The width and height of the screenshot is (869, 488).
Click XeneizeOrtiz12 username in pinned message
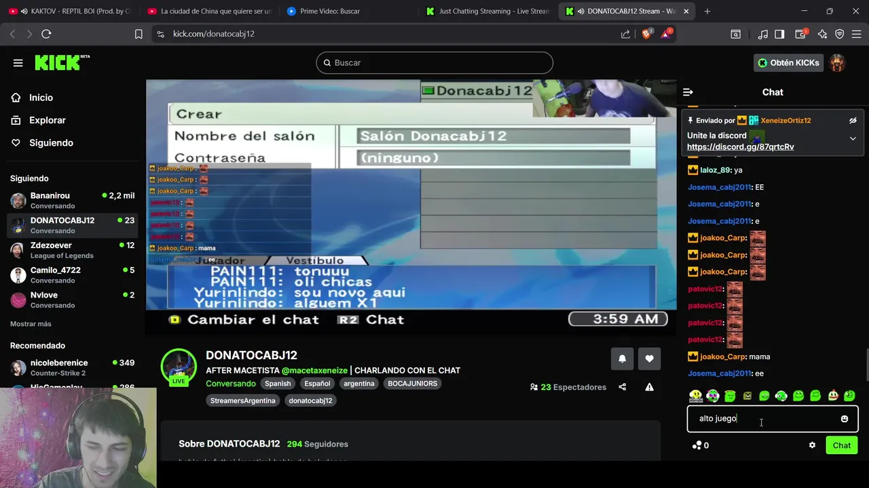785,121
